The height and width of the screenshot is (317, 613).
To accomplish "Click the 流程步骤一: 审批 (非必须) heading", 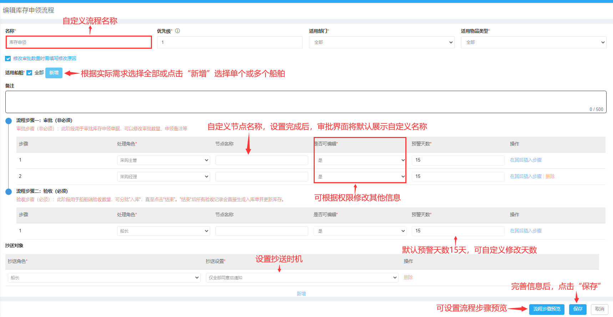I will click(44, 121).
